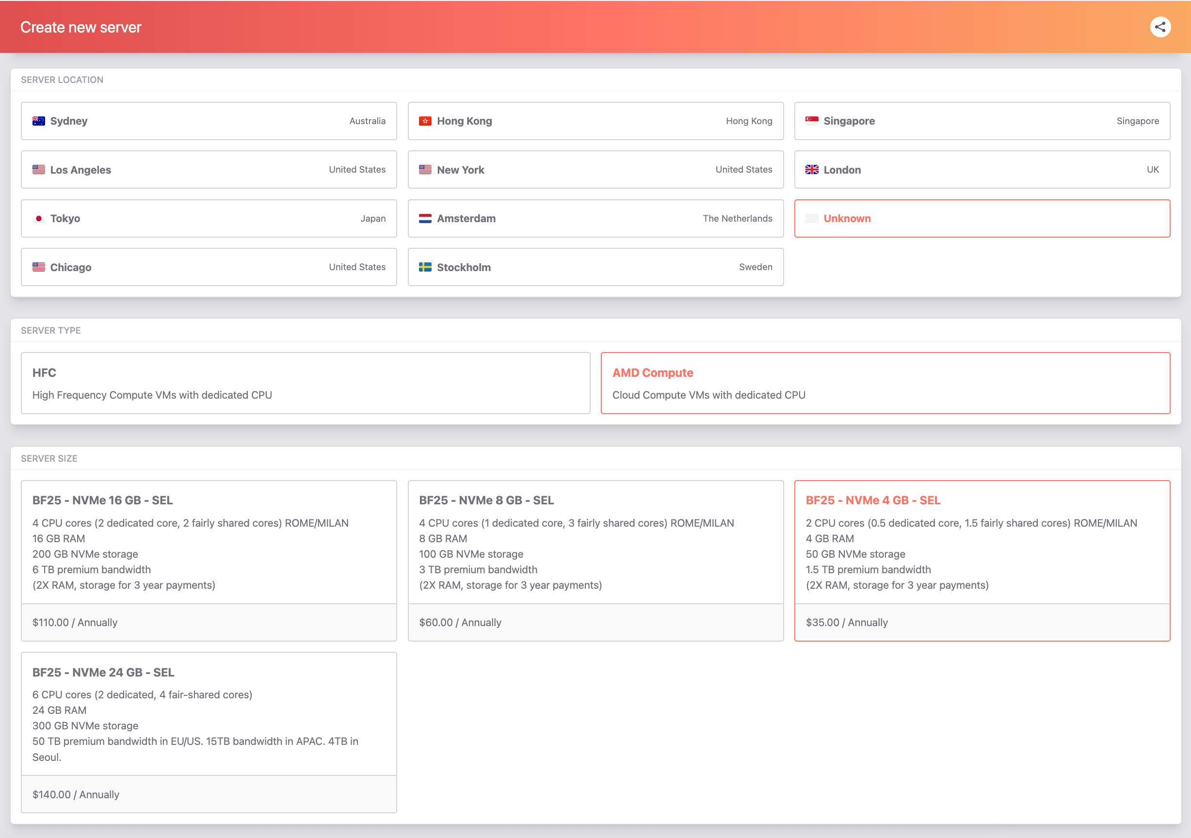Image resolution: width=1191 pixels, height=838 pixels.
Task: Click the $140.00 Annually price footer
Action: tap(209, 794)
